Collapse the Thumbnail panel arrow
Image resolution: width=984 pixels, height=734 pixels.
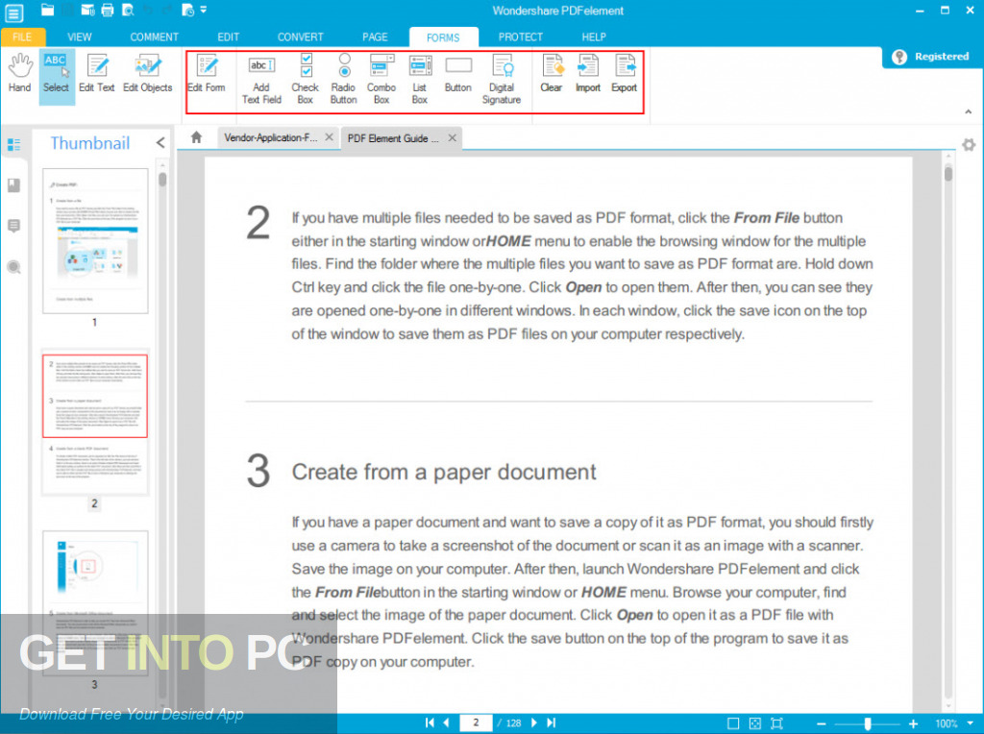tap(160, 143)
